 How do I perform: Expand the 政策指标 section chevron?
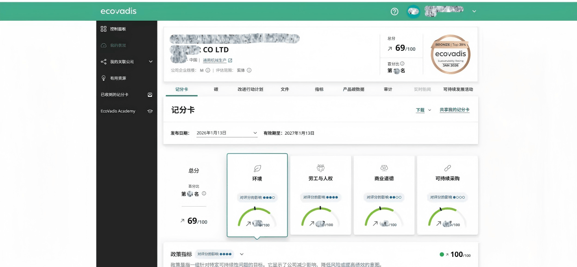(x=242, y=254)
